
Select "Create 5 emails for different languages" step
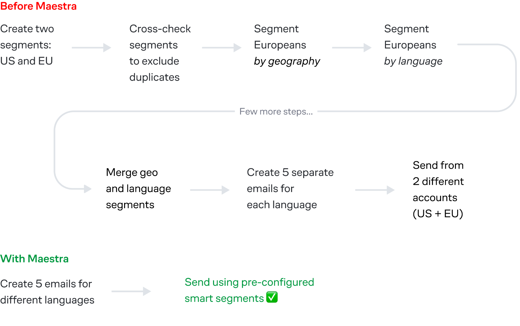[x=47, y=292]
